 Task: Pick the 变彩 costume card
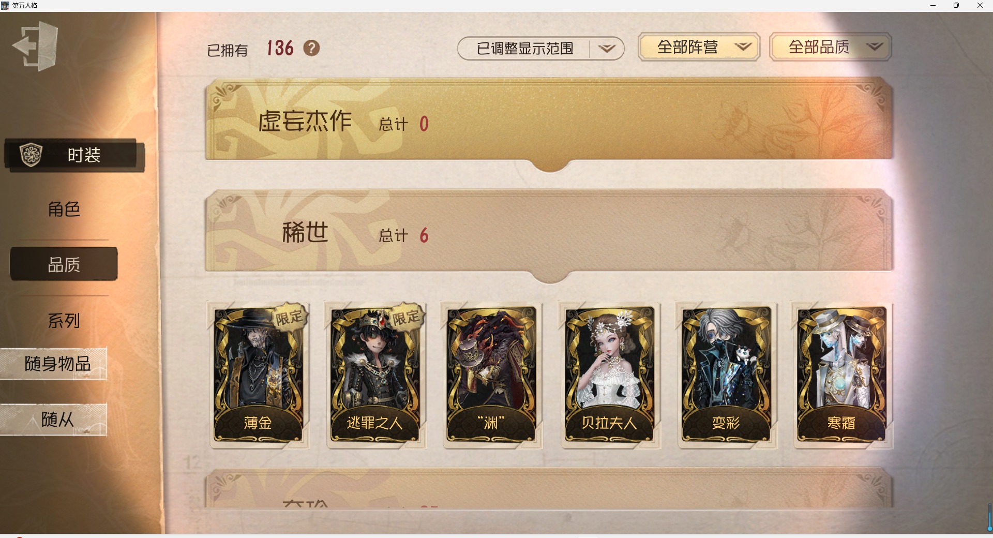[726, 375]
